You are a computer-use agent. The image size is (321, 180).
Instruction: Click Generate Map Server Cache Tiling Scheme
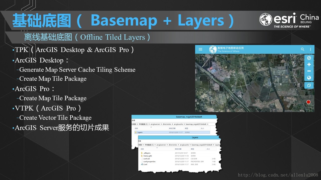coord(77,69)
